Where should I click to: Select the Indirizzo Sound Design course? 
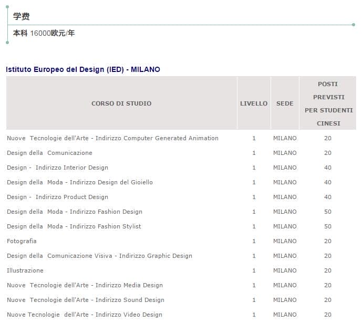click(86, 300)
